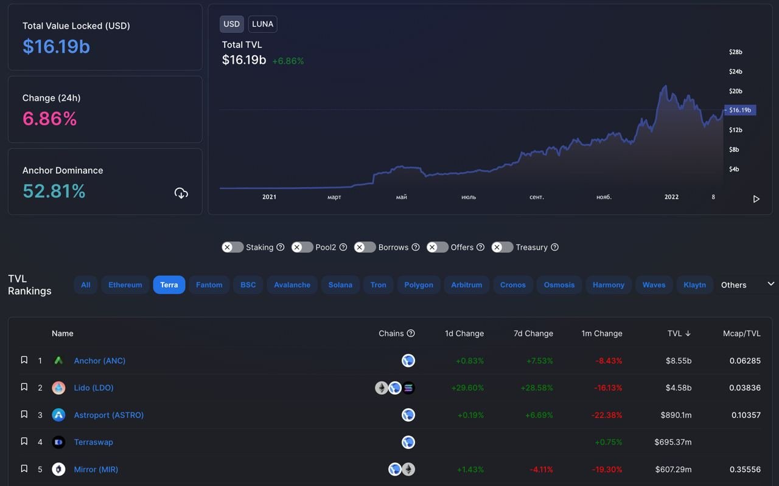Click the $16.19b price marker on the chart
The height and width of the screenshot is (486, 779).
(x=740, y=110)
